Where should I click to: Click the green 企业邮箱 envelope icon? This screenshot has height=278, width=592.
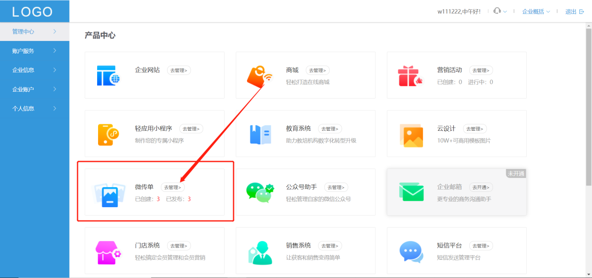413,192
